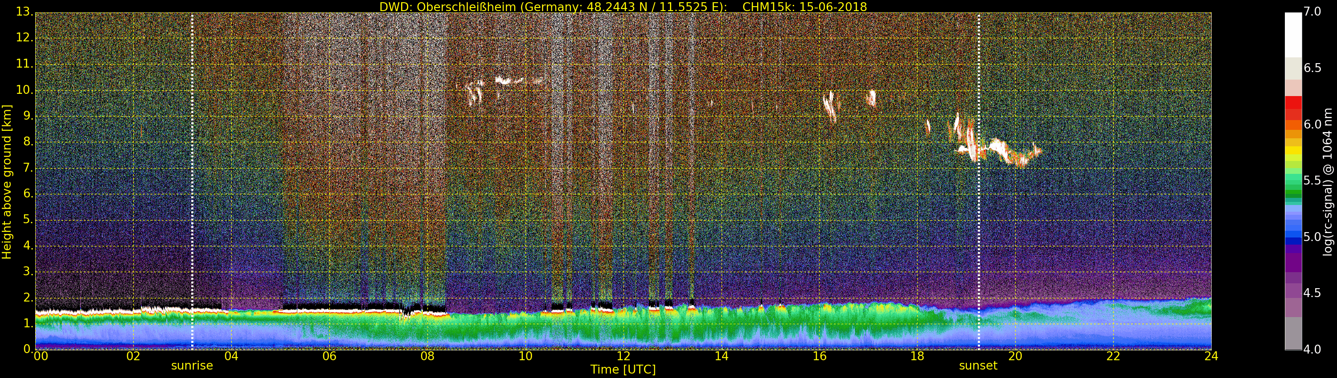The width and height of the screenshot is (1337, 378).
Task: Click the time axis tick label '22'
Action: 1113,356
